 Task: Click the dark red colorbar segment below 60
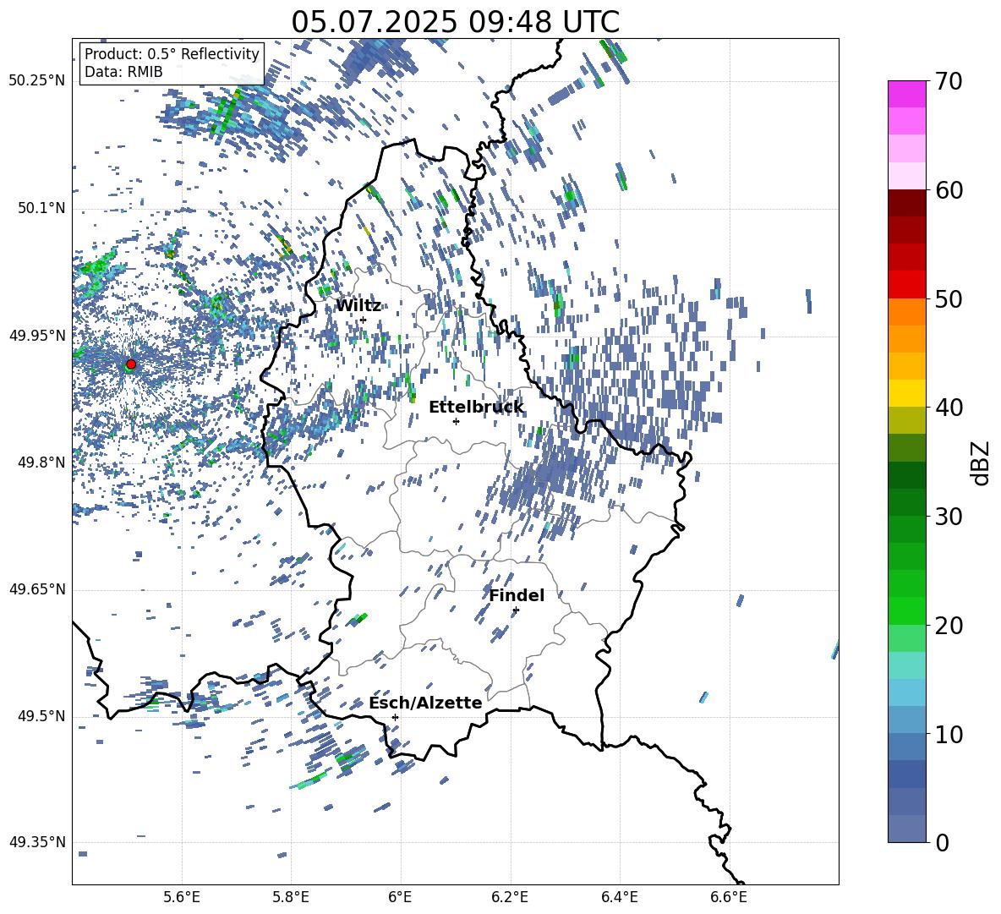(906, 202)
